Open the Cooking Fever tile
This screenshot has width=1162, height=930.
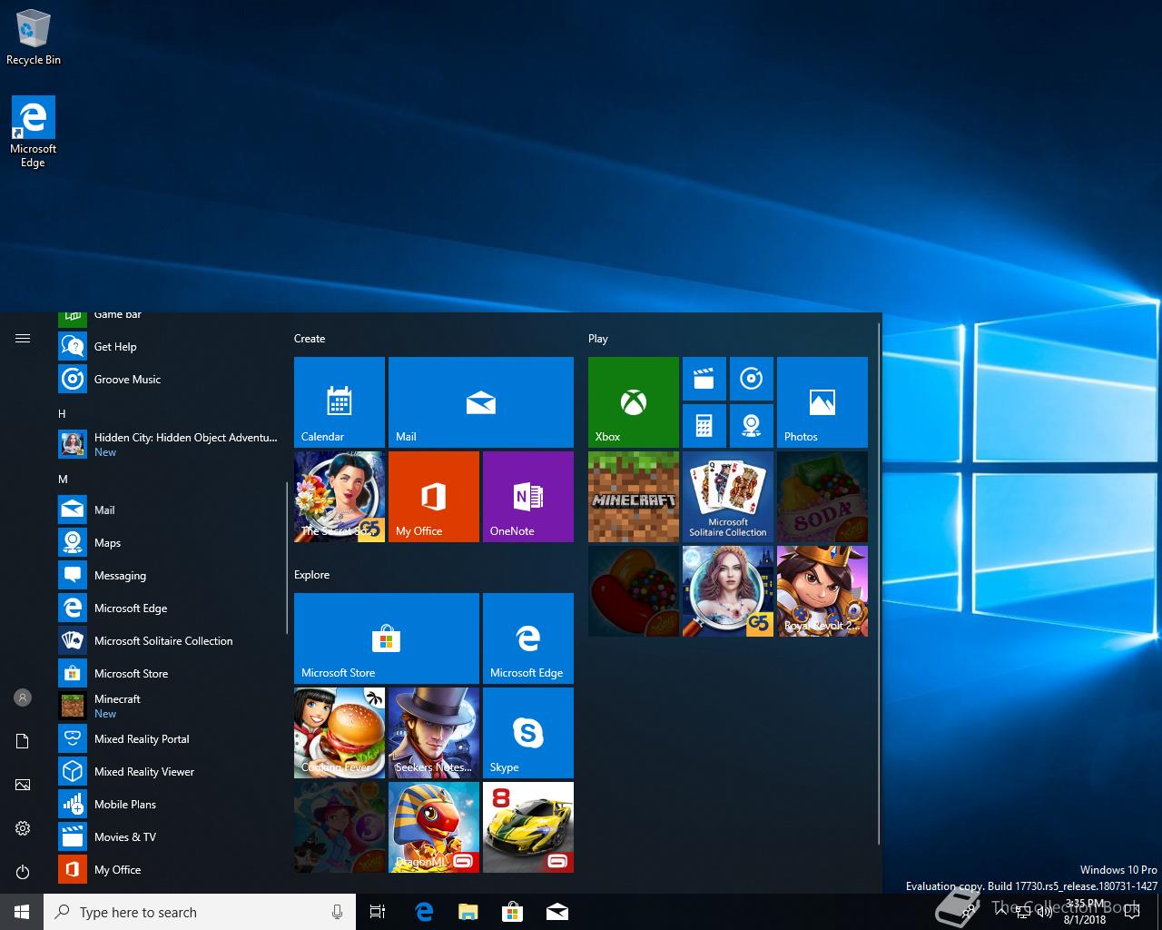pos(340,732)
